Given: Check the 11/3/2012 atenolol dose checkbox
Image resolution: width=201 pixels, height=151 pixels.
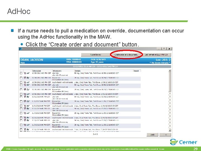Looking at the screenshot, I should point(21,120).
